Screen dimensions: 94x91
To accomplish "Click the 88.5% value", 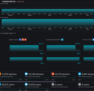I will pyautogui.click(x=78, y=44).
